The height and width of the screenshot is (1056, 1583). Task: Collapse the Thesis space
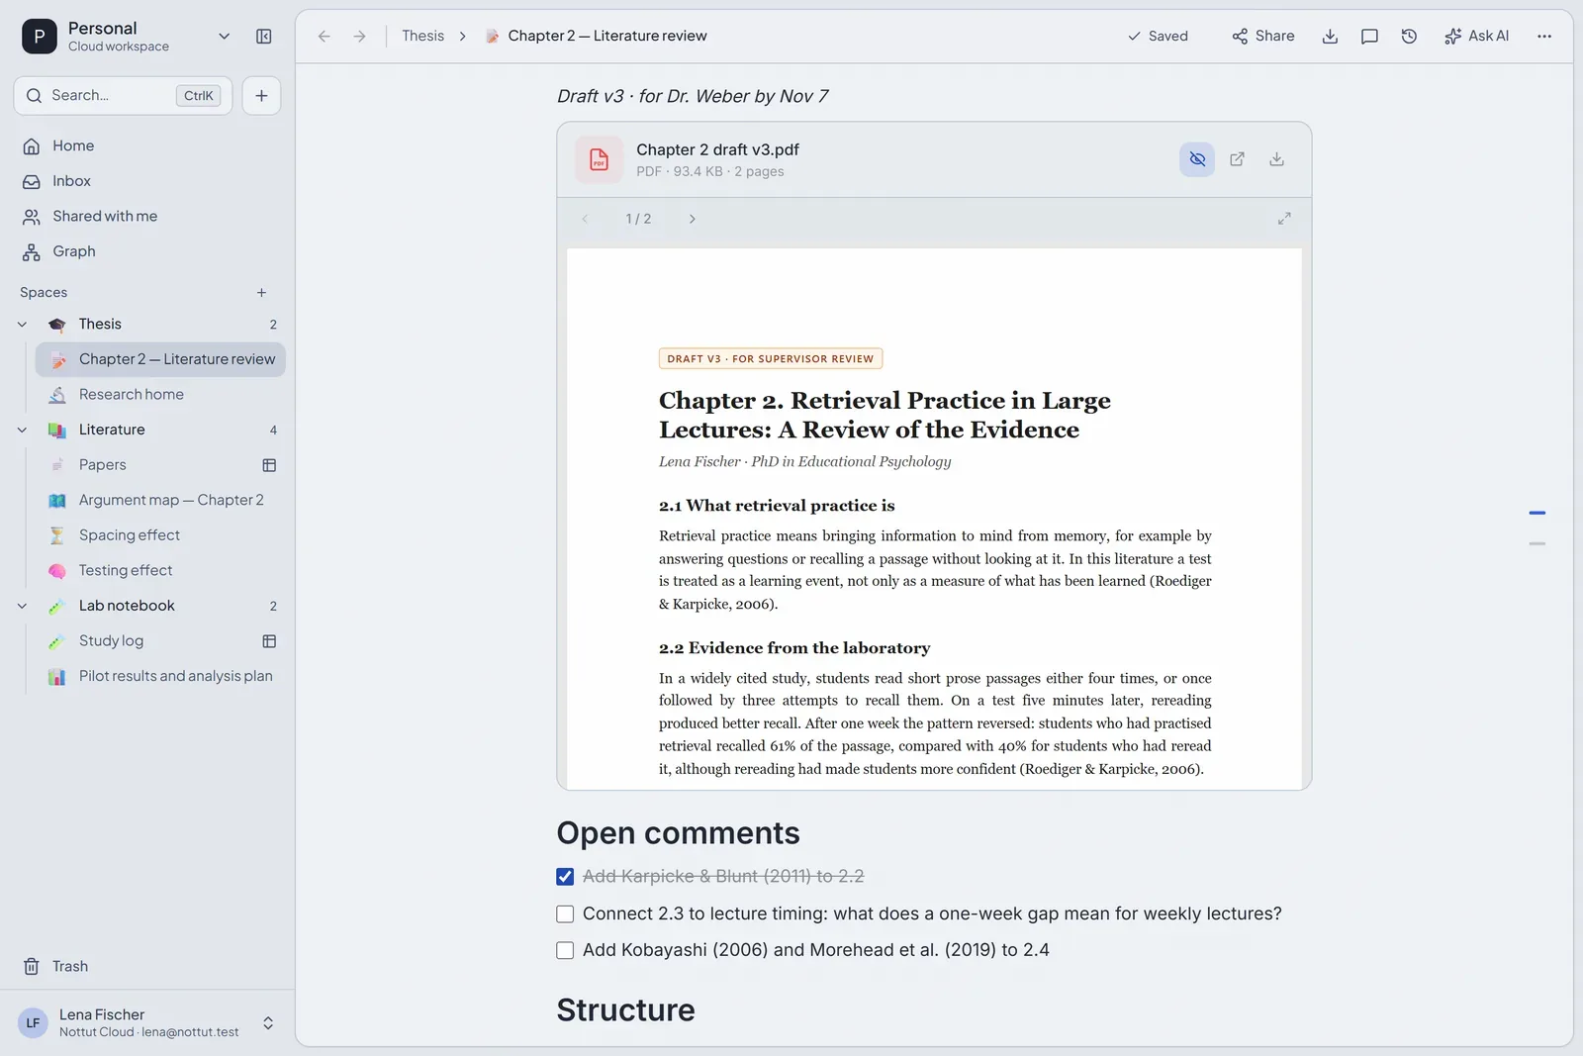[23, 325]
